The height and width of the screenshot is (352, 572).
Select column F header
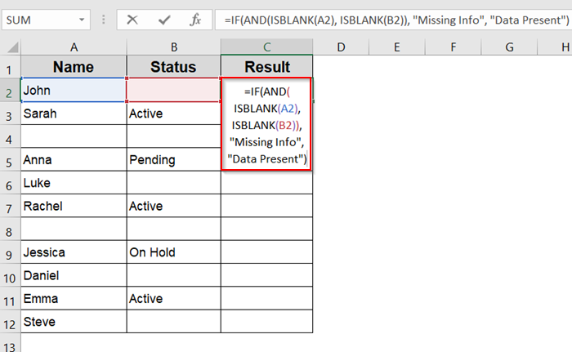(x=453, y=47)
